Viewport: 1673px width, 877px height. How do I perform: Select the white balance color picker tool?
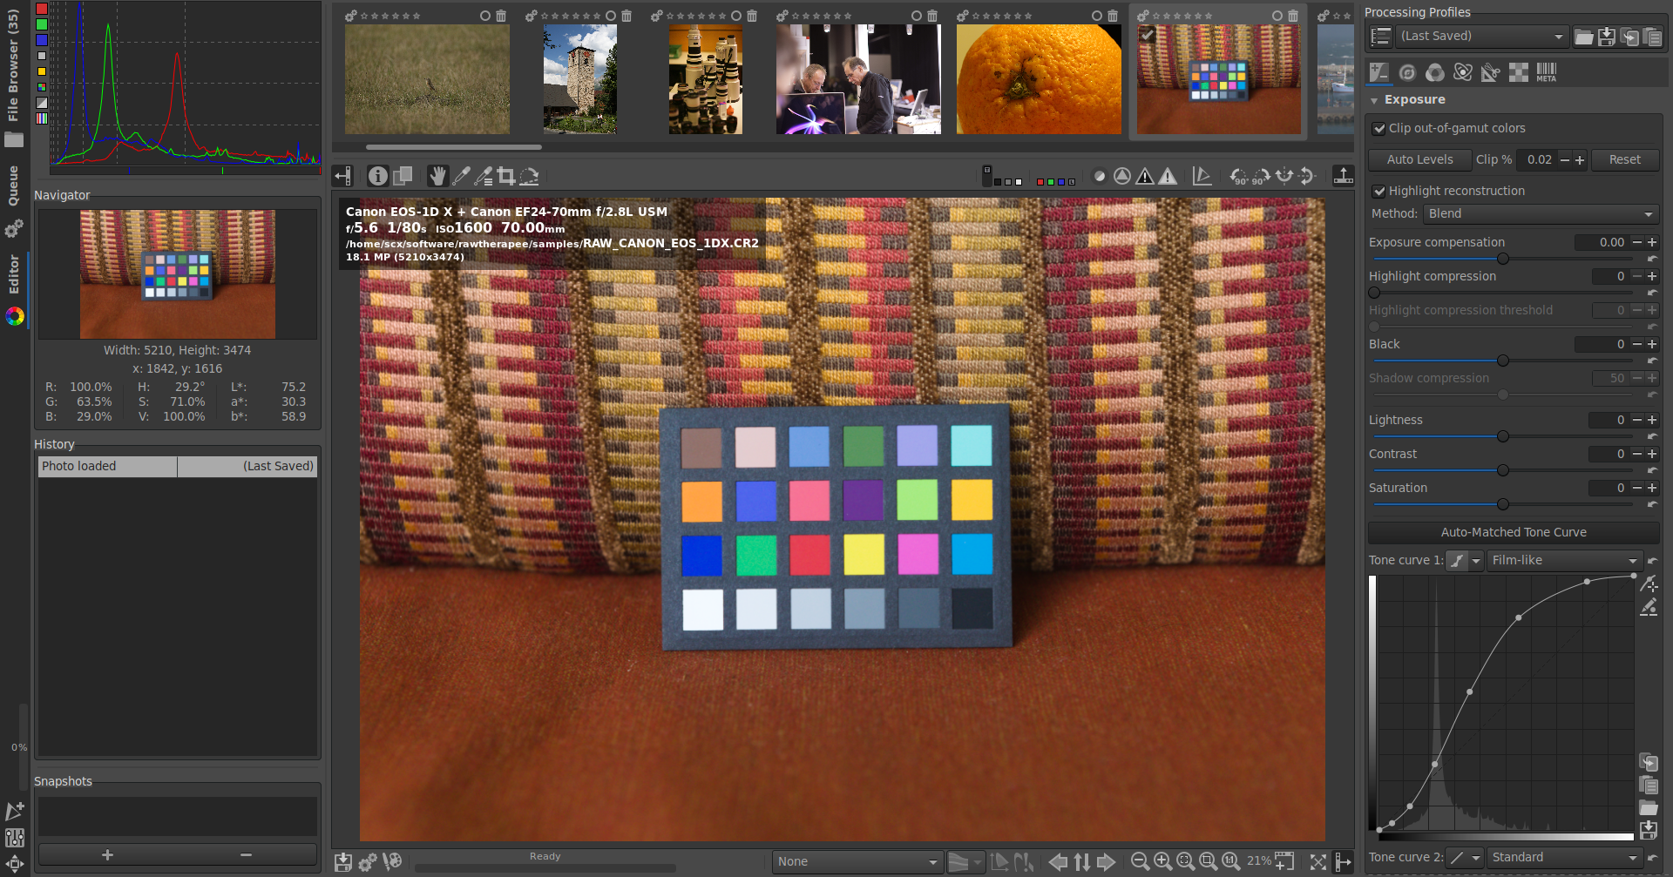tap(460, 176)
